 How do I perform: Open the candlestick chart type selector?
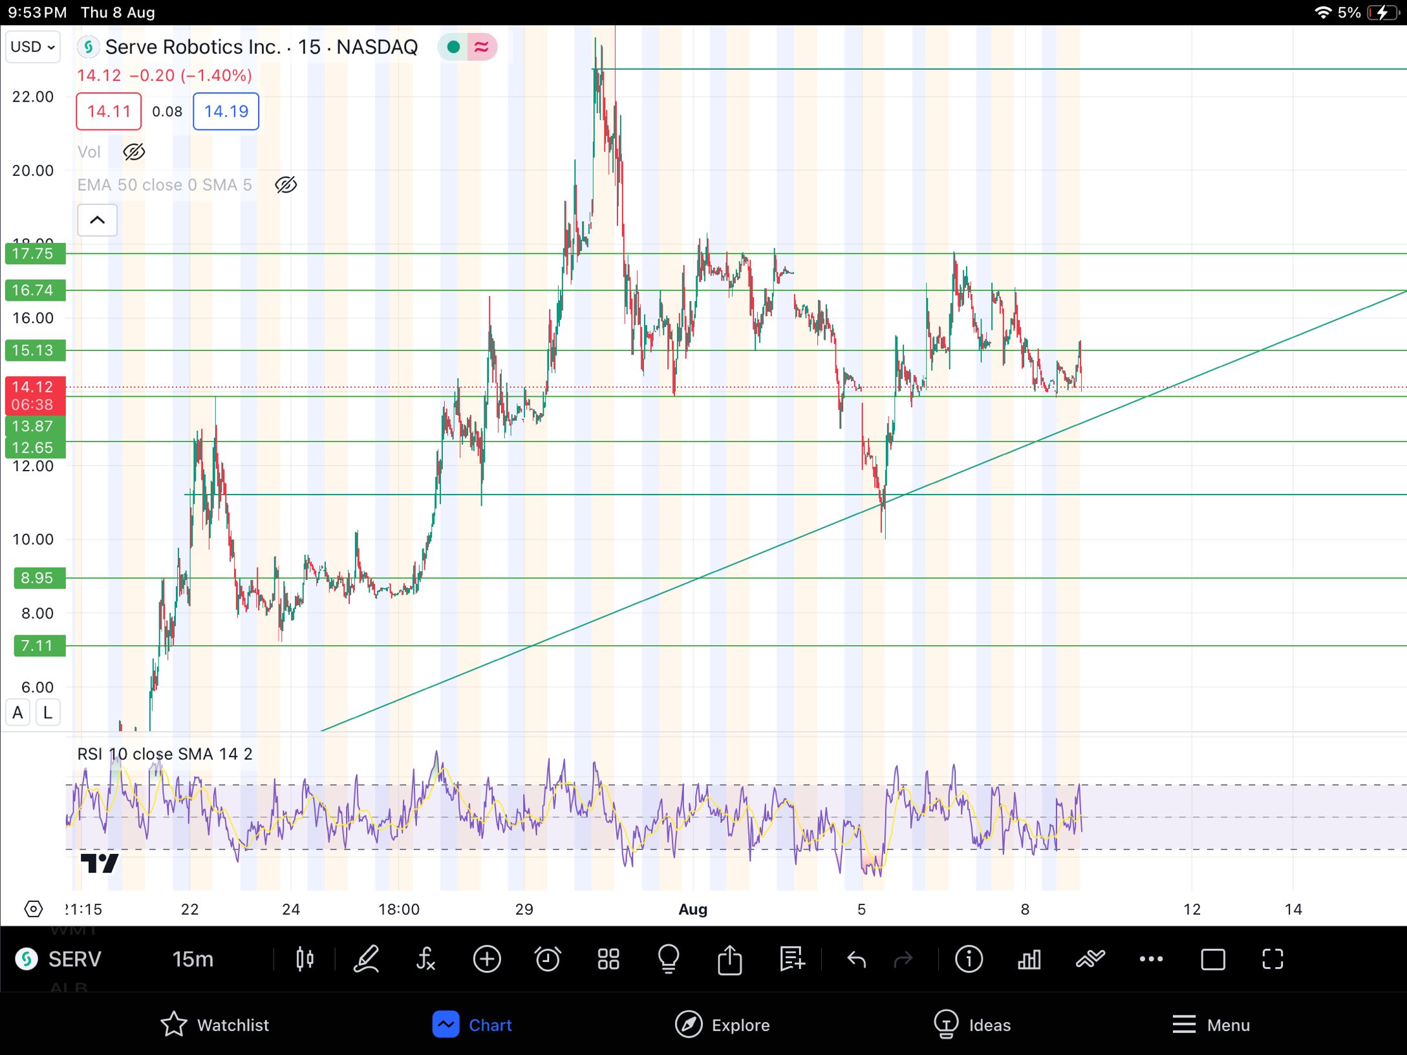305,959
